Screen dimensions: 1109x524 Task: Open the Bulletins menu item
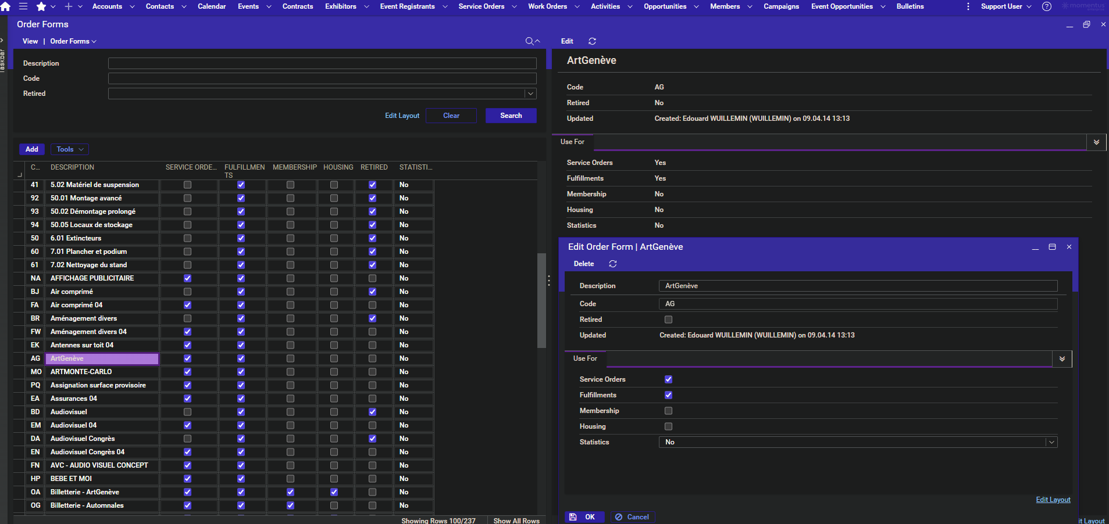910,6
